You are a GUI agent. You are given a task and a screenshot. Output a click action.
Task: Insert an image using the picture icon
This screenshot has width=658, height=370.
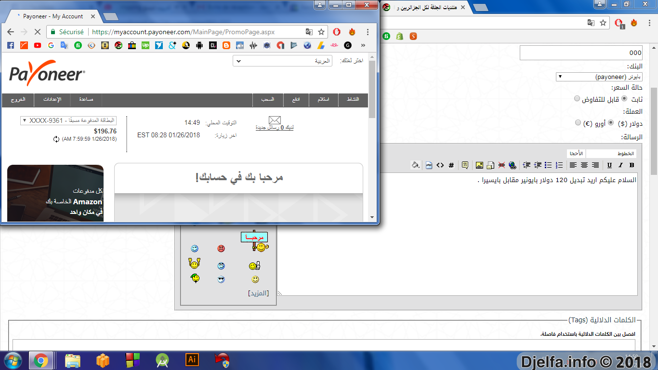coord(479,165)
